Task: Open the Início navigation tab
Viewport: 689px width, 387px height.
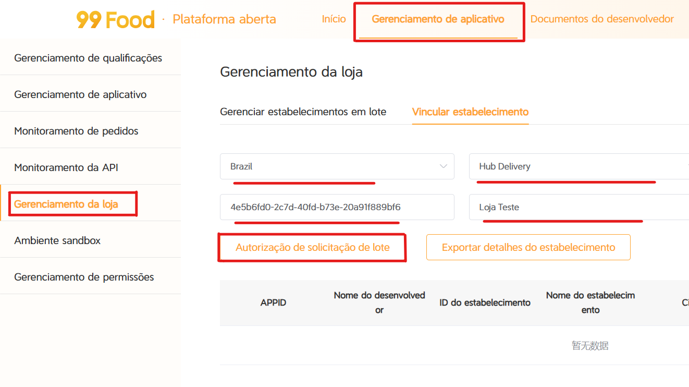Action: 334,19
